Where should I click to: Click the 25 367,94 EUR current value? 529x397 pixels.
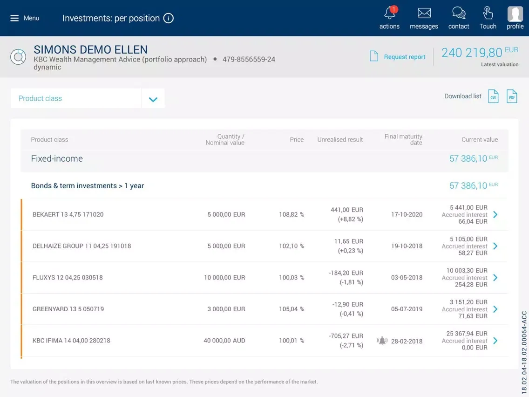point(467,334)
